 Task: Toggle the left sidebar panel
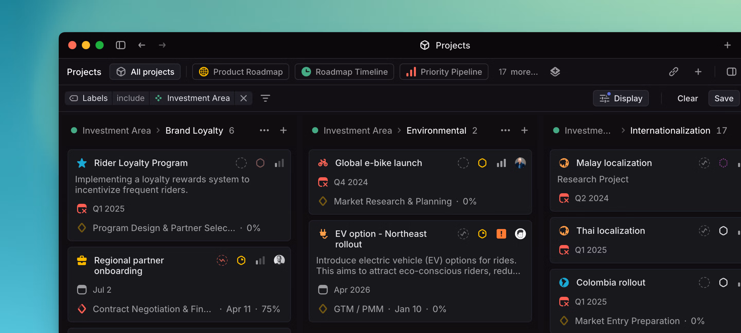click(x=120, y=45)
